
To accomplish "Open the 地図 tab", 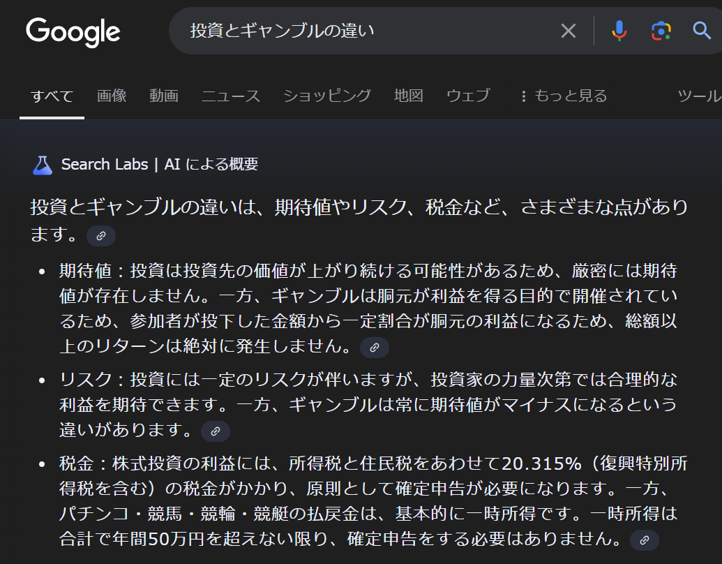I will pos(409,96).
